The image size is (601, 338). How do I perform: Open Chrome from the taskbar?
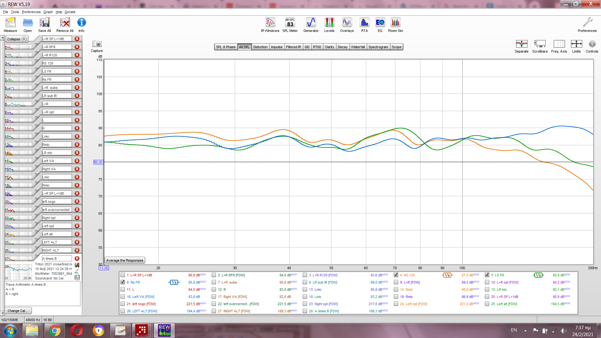click(54, 330)
